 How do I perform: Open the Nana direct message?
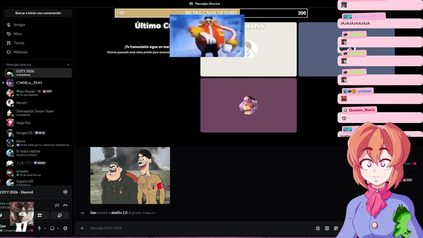(38, 103)
